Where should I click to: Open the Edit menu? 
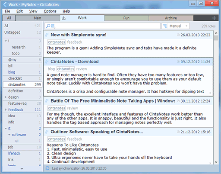(19, 11)
